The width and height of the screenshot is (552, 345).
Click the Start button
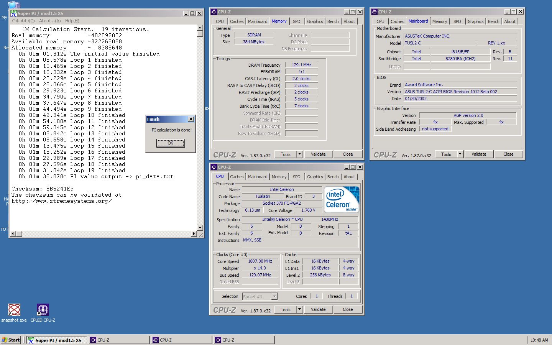[11, 340]
